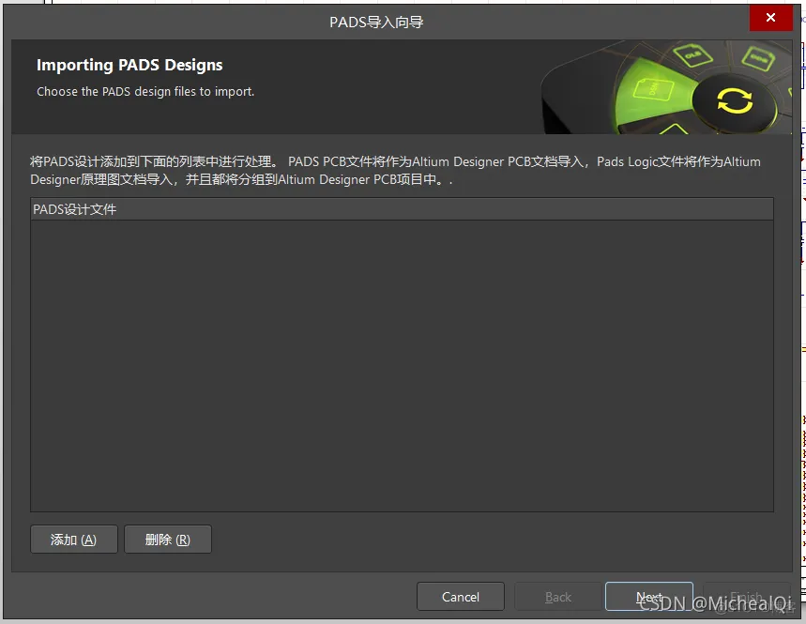Click the 删除 (R) button
This screenshot has height=624, width=806.
tap(168, 540)
